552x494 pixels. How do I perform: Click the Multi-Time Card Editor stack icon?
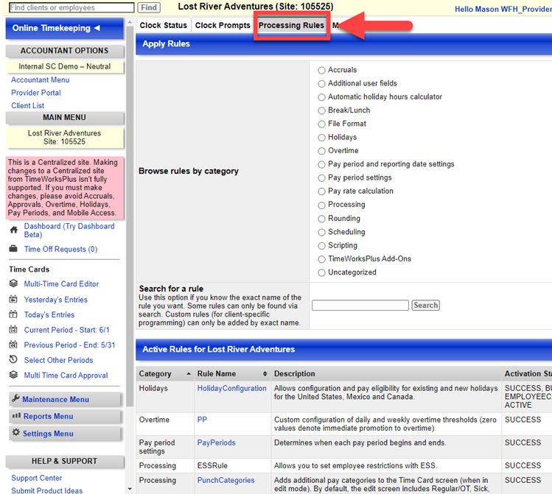pyautogui.click(x=13, y=283)
